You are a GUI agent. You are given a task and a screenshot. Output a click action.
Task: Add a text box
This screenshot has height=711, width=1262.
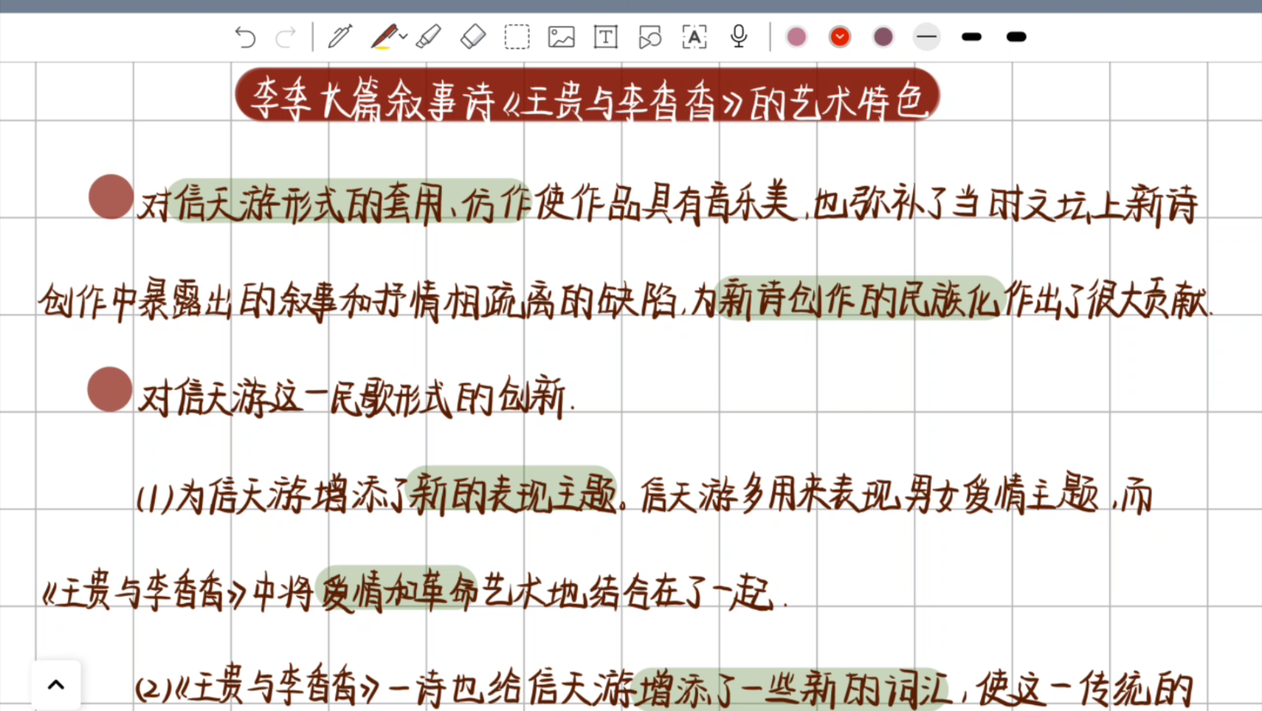click(605, 37)
